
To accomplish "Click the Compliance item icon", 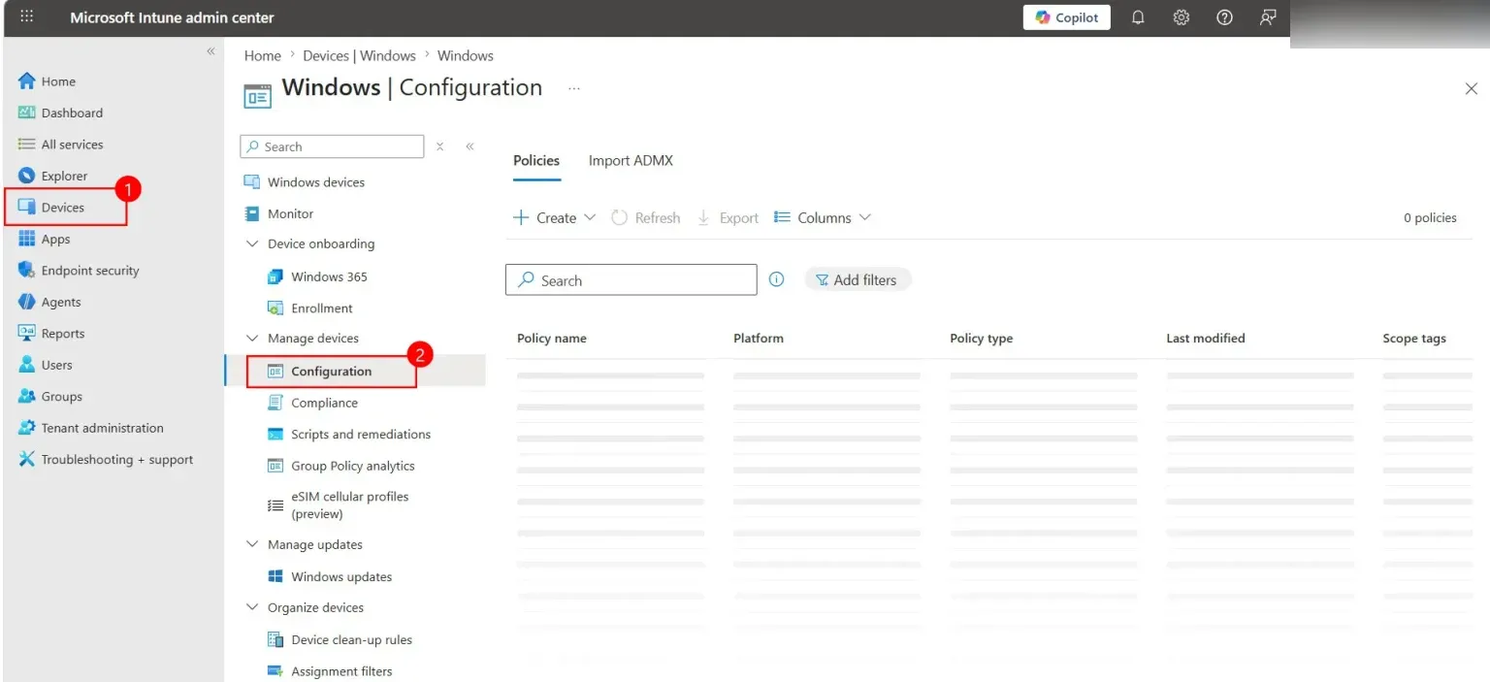I will coord(275,403).
